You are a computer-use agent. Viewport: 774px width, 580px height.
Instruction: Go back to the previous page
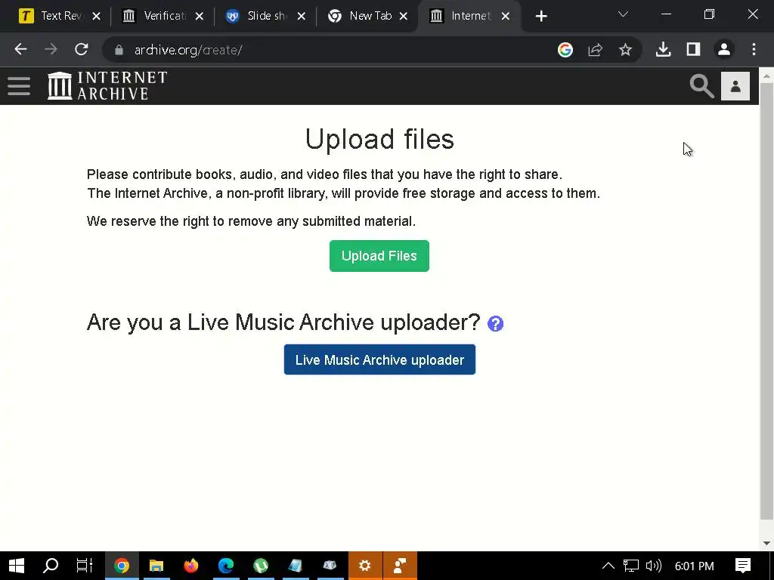20,49
